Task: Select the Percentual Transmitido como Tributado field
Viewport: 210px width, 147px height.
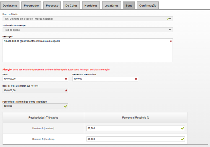Action: click(x=33, y=106)
